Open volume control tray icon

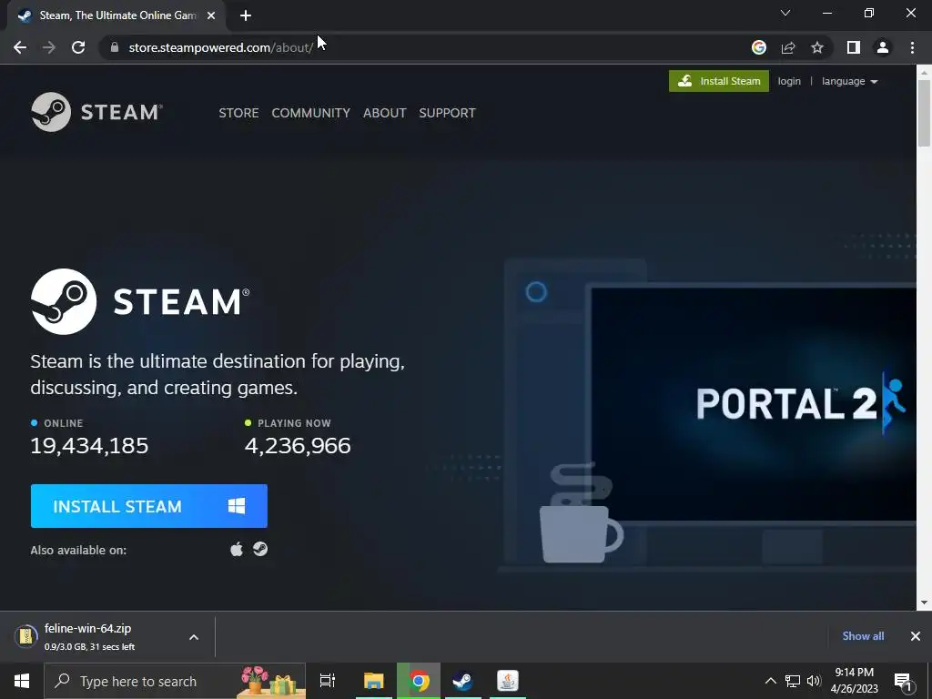(814, 681)
